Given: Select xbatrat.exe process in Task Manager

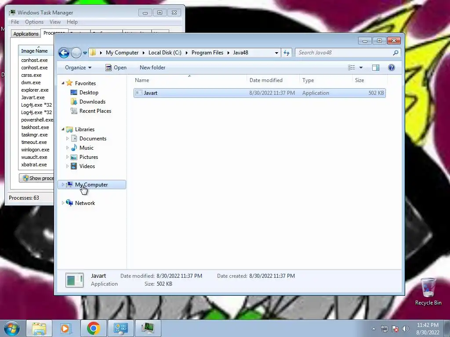Looking at the screenshot, I should pos(34,165).
